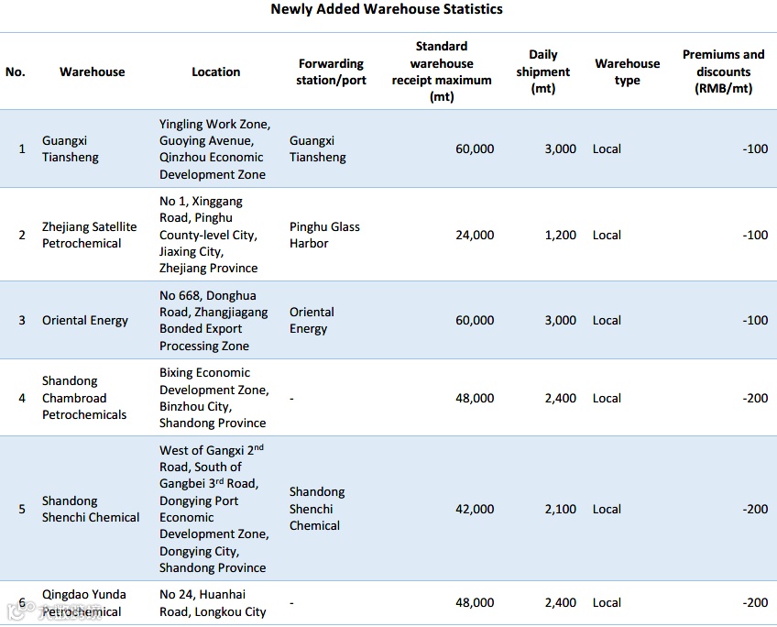Select the -100 discount for Zhejiang Satellite
The image size is (777, 627).
tap(755, 235)
